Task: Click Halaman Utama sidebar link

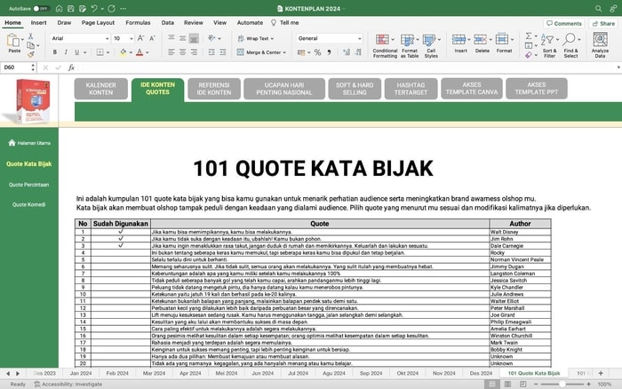Action: coord(29,143)
